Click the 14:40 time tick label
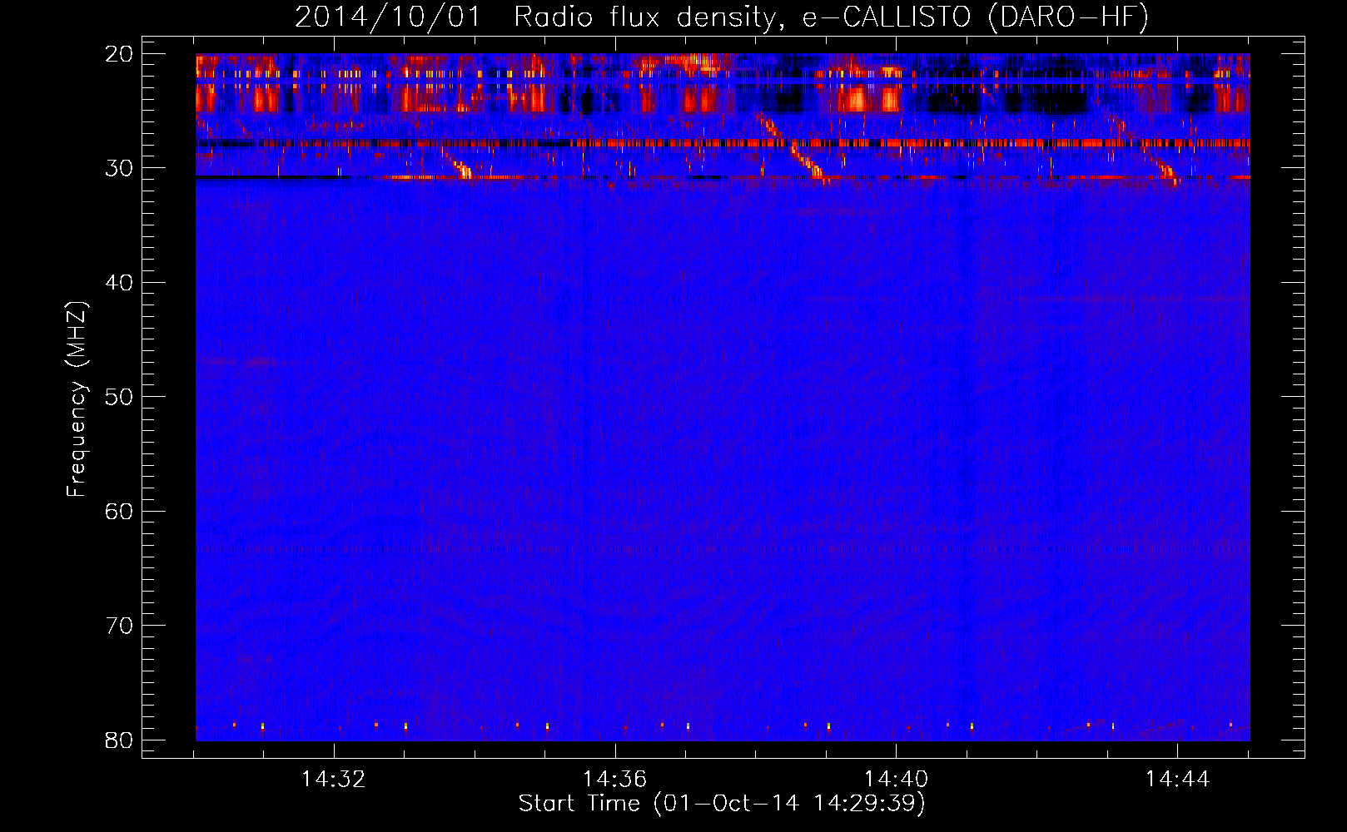The width and height of the screenshot is (1347, 832). pos(896,780)
